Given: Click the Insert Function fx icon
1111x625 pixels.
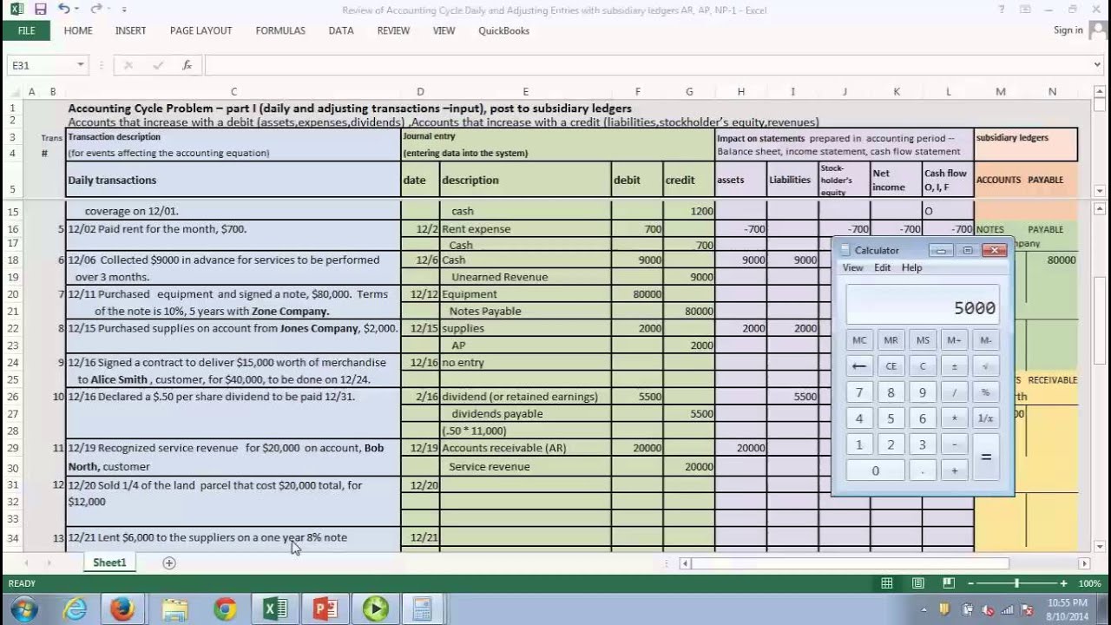Looking at the screenshot, I should pyautogui.click(x=187, y=65).
